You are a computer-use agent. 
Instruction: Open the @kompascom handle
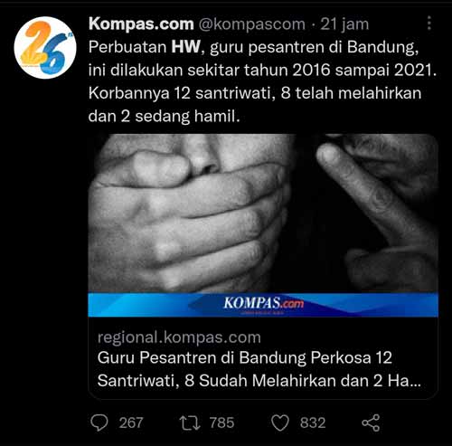click(251, 24)
